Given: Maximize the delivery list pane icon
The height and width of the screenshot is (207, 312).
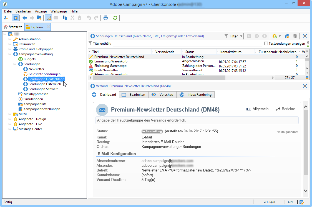Looking at the screenshot, I should click(305, 36).
